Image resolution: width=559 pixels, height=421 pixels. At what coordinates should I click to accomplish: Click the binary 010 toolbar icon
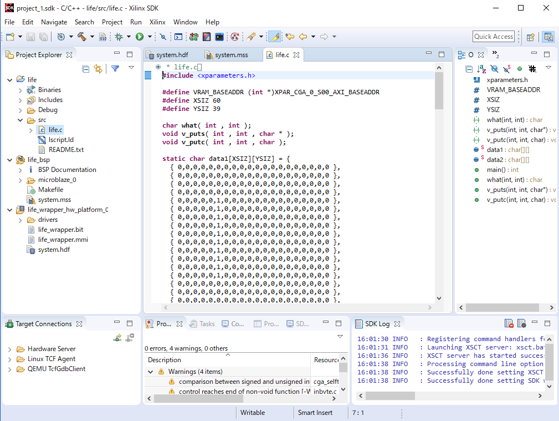pos(102,37)
